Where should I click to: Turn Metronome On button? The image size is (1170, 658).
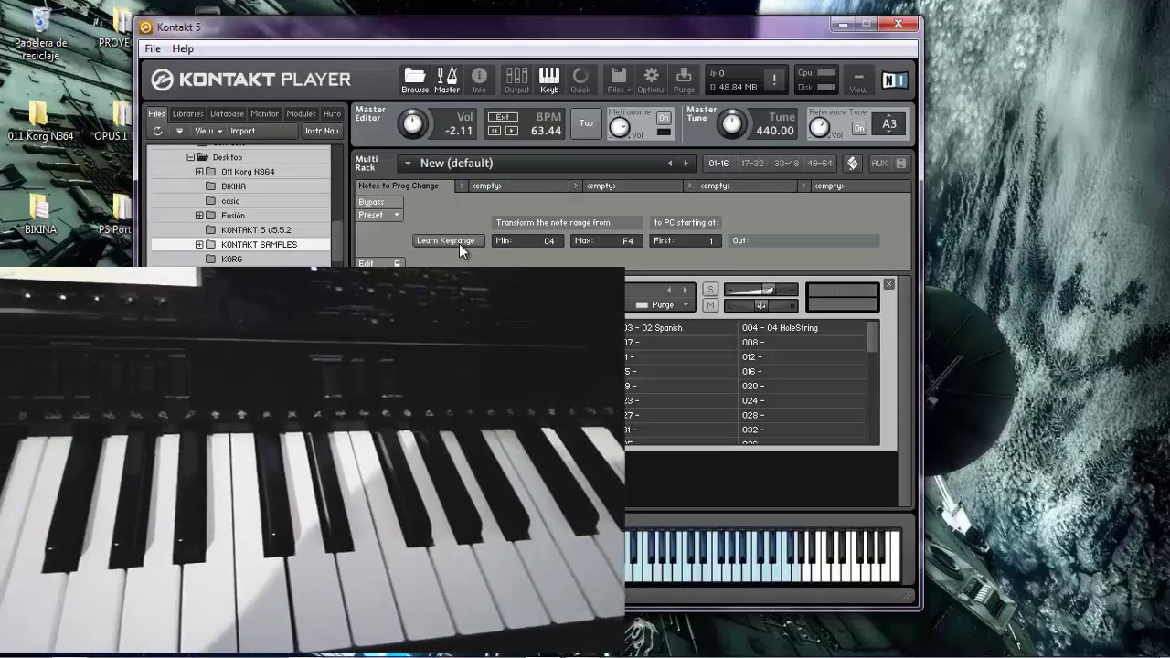pos(664,118)
